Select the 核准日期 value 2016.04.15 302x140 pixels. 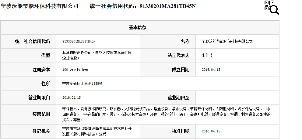pos(211,131)
